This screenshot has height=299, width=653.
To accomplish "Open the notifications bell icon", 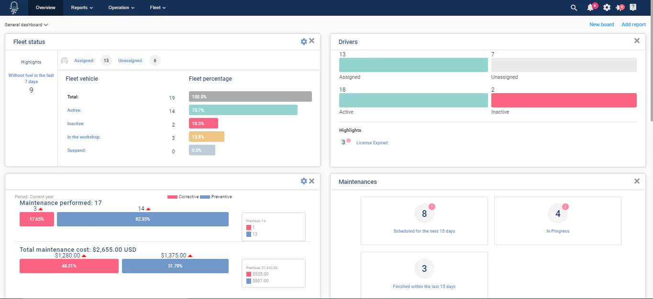I will click(590, 8).
